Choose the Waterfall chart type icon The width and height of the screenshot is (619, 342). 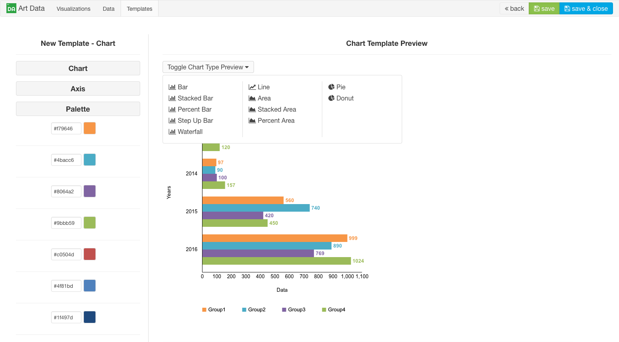(172, 132)
